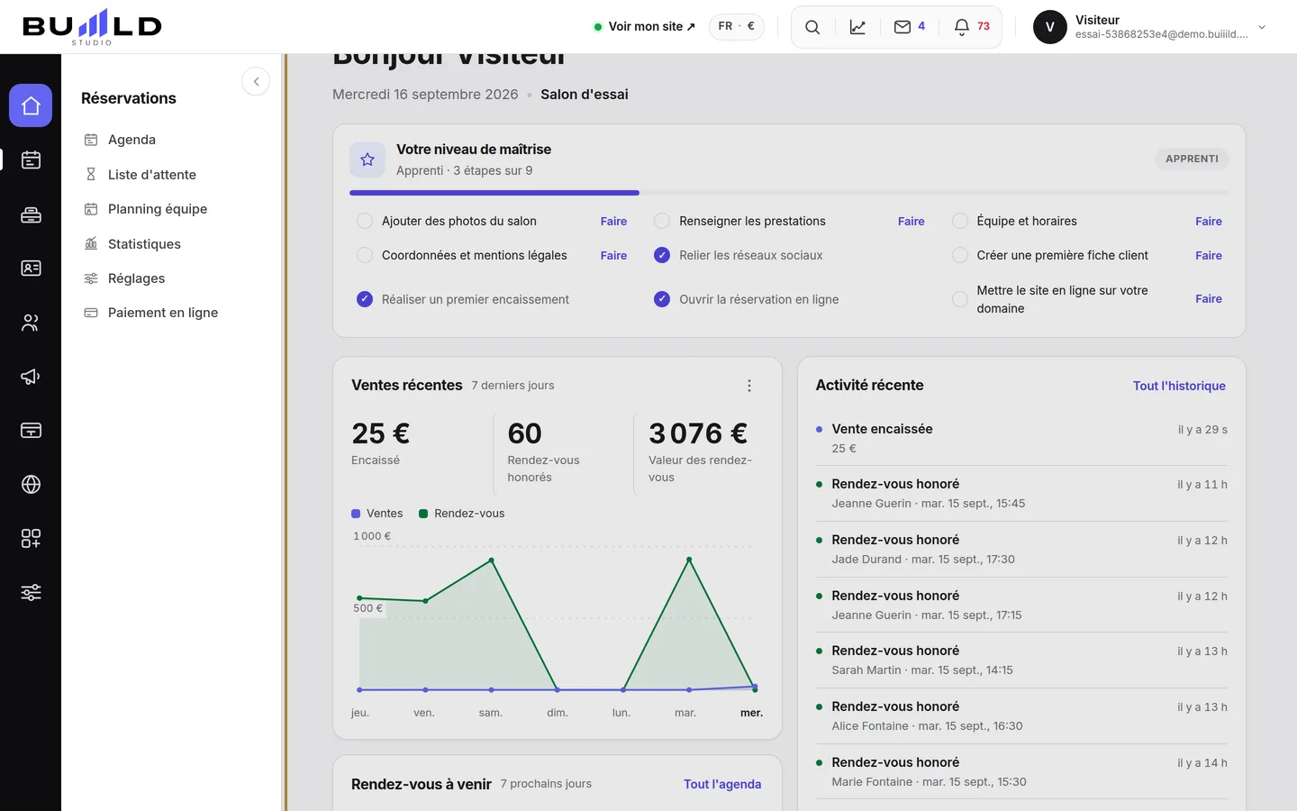This screenshot has width=1297, height=811.
Task: Open Tout l'agenda link
Action: tap(722, 784)
